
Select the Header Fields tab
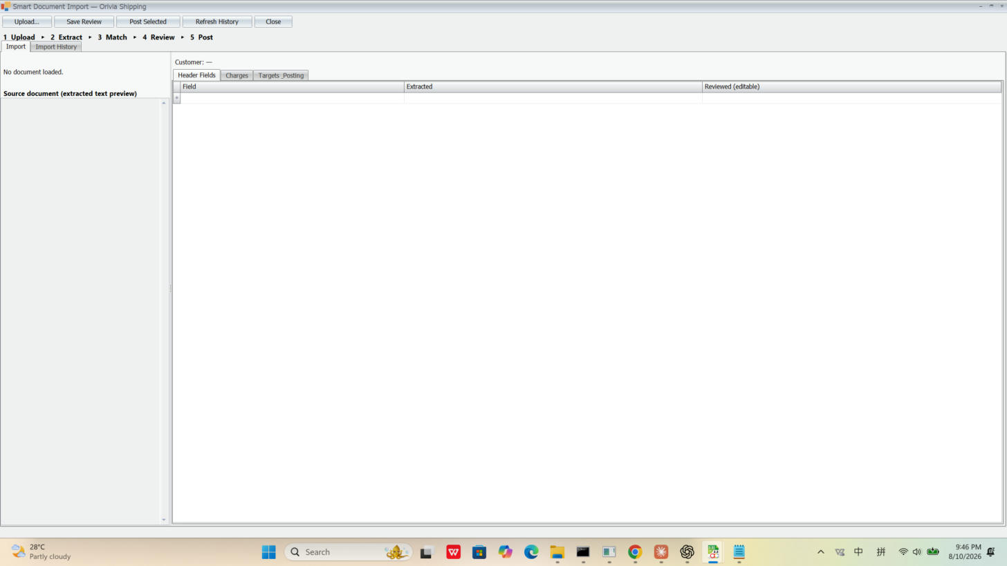197,75
